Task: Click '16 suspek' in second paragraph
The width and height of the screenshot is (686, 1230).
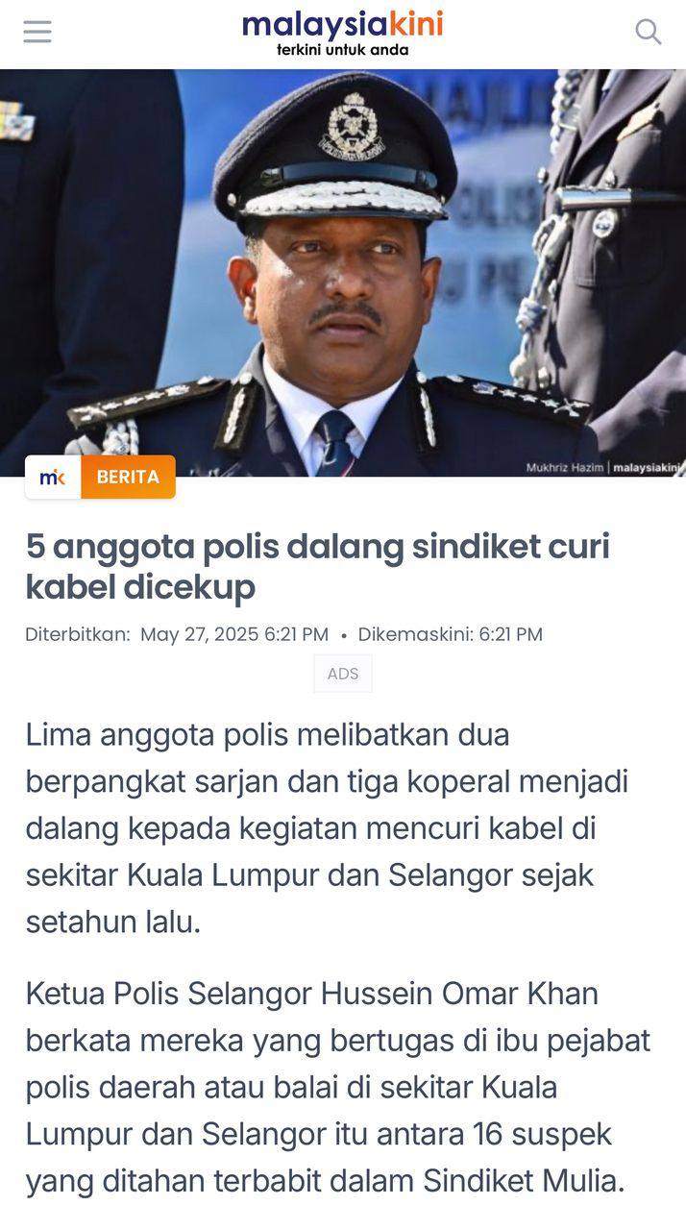Action: pyautogui.click(x=543, y=1134)
